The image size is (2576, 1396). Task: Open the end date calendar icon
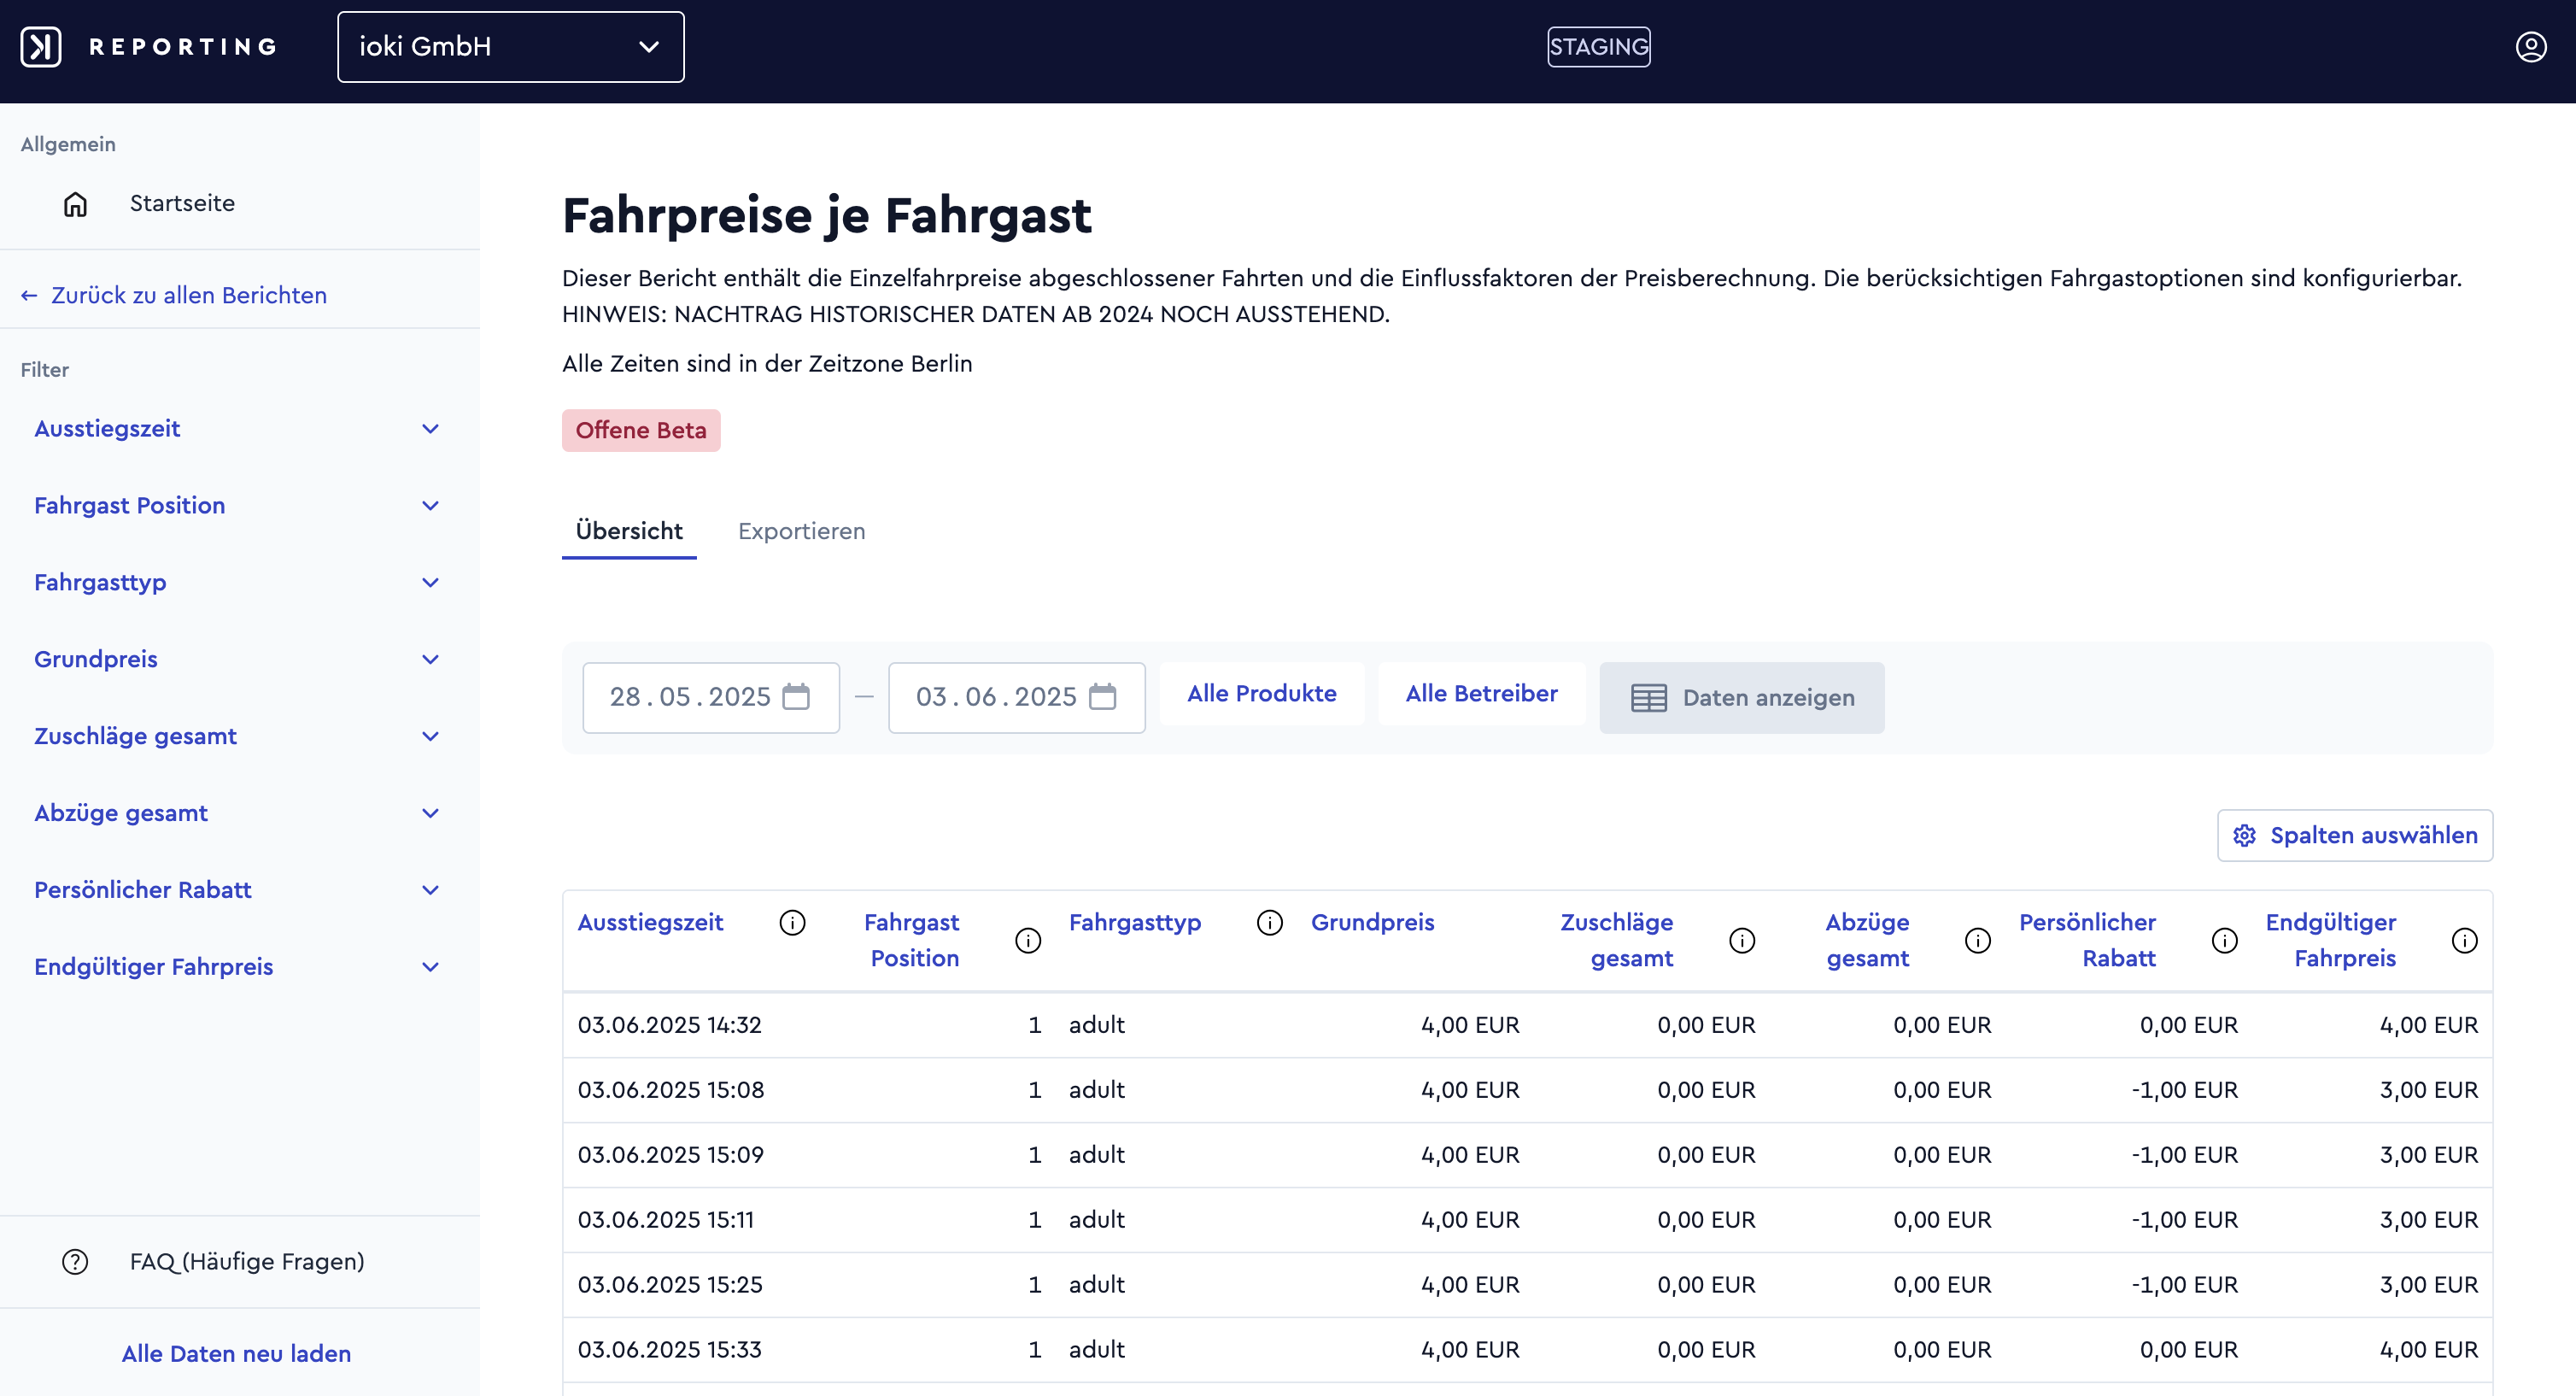pos(1102,697)
